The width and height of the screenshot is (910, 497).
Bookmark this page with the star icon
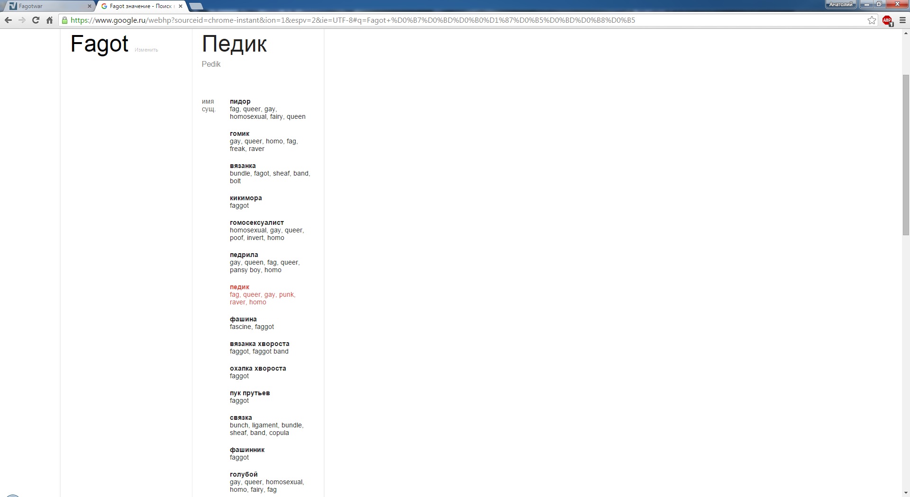pyautogui.click(x=872, y=20)
